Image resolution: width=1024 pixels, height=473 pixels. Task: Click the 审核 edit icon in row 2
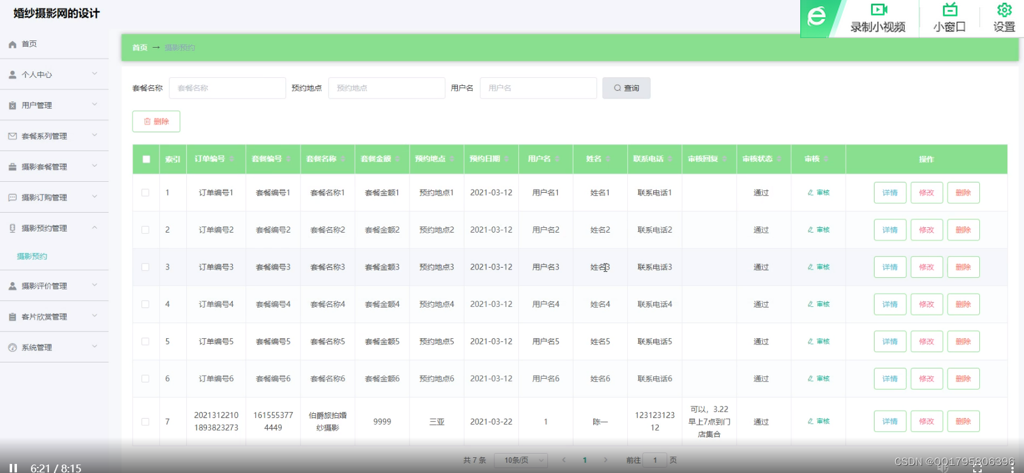point(810,230)
